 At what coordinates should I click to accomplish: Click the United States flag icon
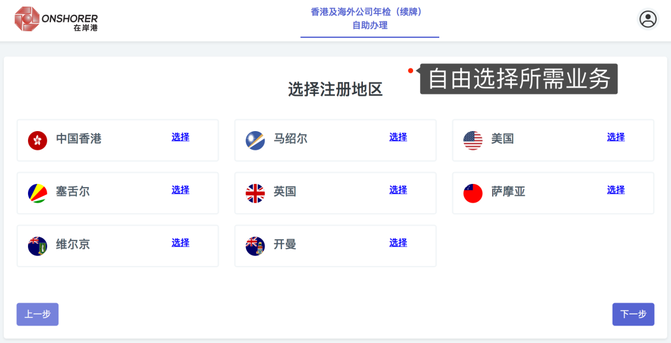pos(473,140)
